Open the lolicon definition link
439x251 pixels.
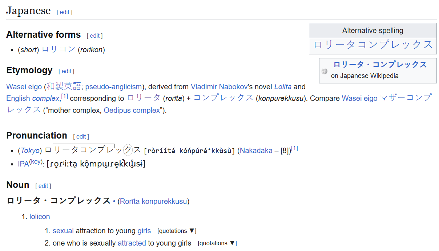pos(40,217)
